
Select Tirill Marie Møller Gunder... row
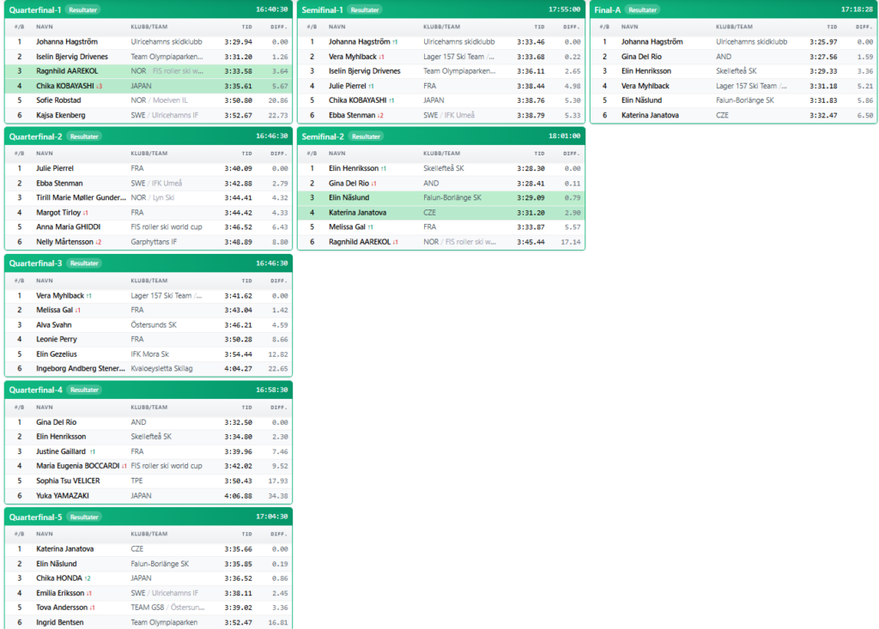point(149,198)
